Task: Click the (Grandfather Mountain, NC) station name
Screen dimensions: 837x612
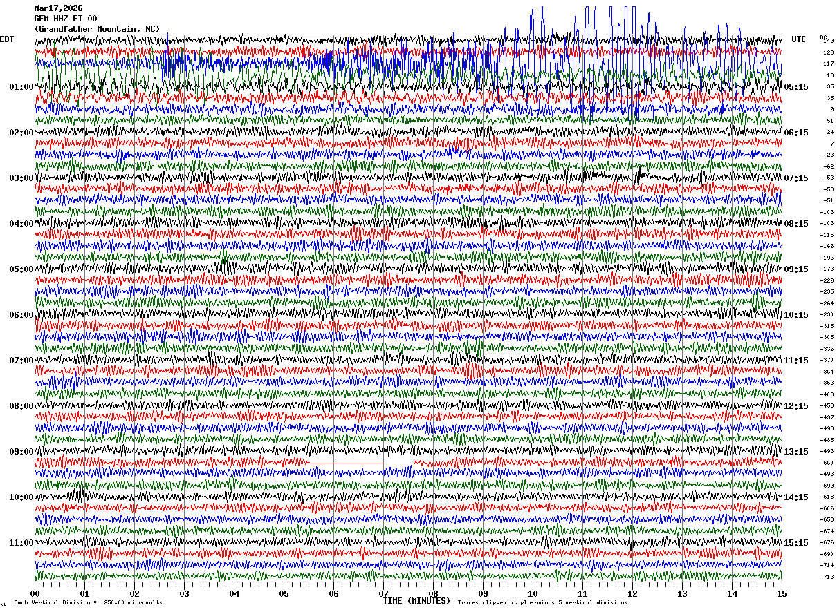Action: [x=98, y=29]
